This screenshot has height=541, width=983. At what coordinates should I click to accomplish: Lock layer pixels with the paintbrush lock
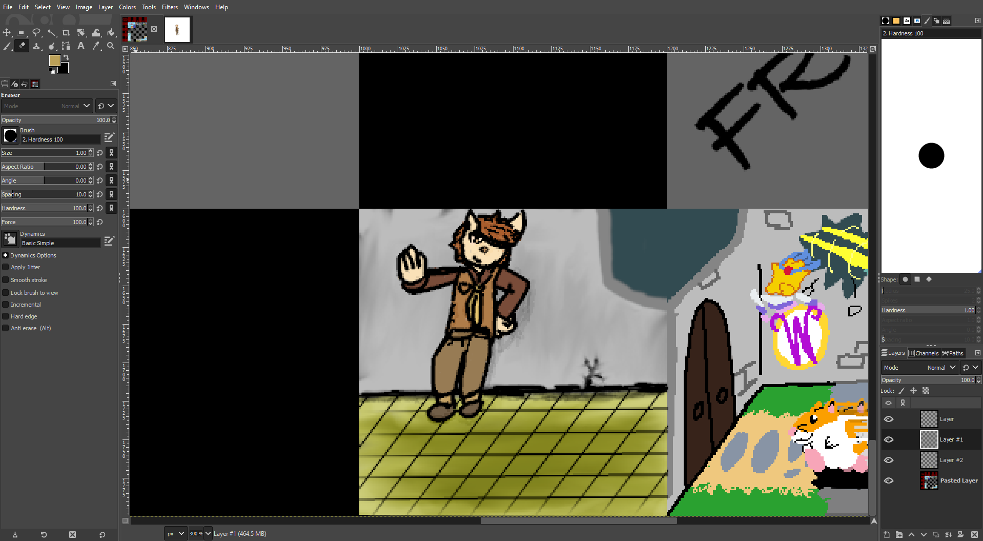[902, 391]
